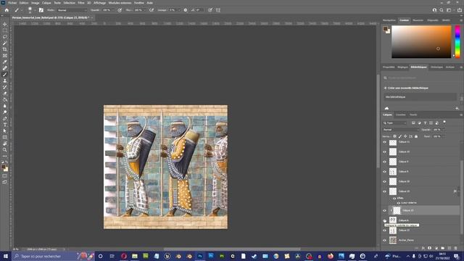This screenshot has height=261, width=464.
Task: Open Windows Start button
Action: (x=6, y=256)
